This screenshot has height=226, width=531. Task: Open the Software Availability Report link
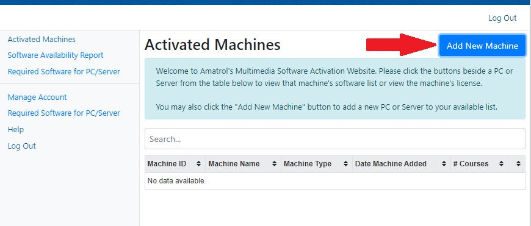56,55
